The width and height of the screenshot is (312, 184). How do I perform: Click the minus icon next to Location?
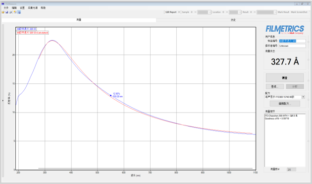pos(227,12)
